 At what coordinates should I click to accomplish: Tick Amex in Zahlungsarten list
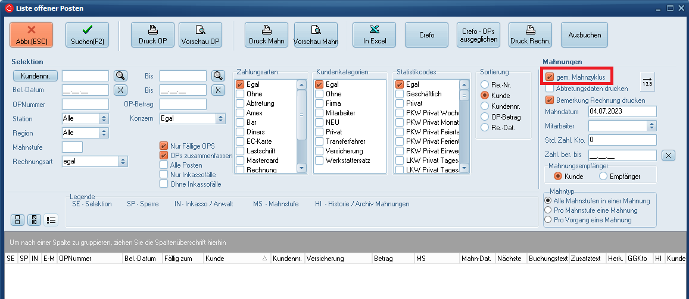pyautogui.click(x=240, y=113)
